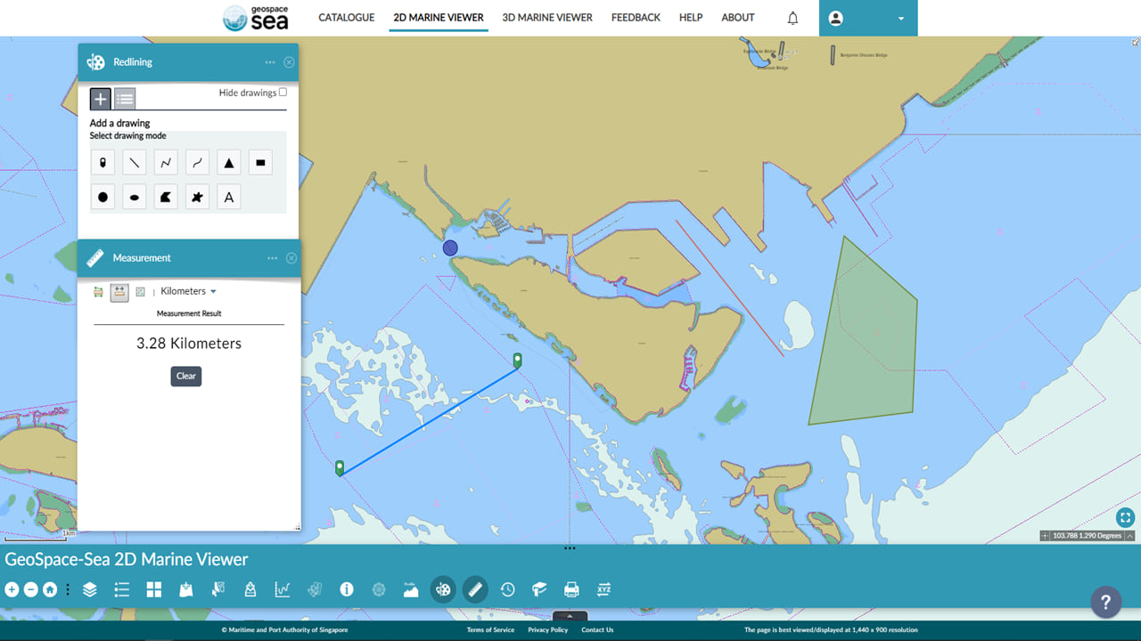
Task: Switch to the add drawing tab
Action: pos(101,99)
